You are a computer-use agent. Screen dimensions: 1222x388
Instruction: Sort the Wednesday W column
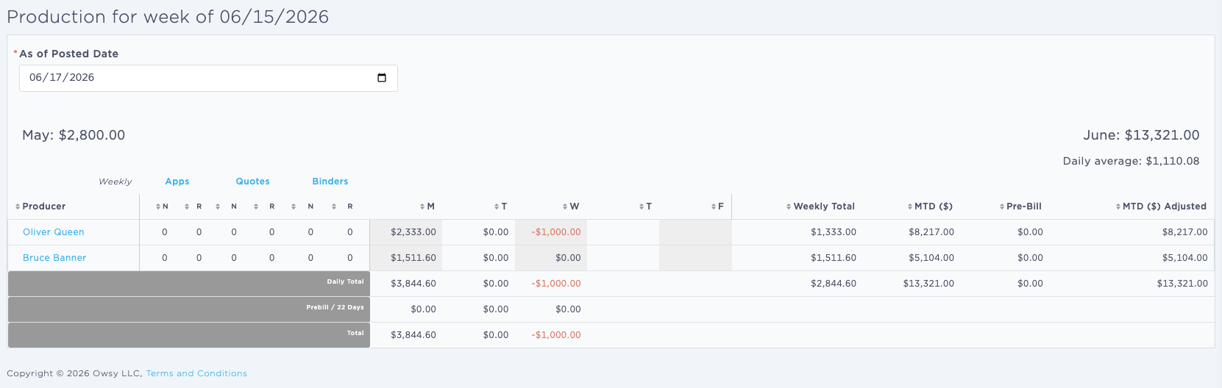click(x=571, y=206)
